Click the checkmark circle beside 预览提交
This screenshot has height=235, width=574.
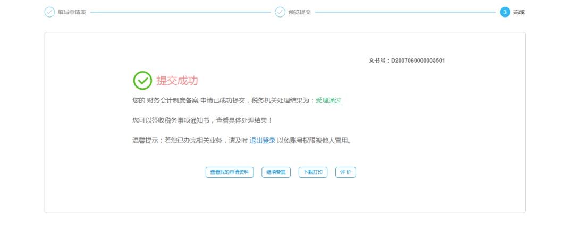[280, 12]
